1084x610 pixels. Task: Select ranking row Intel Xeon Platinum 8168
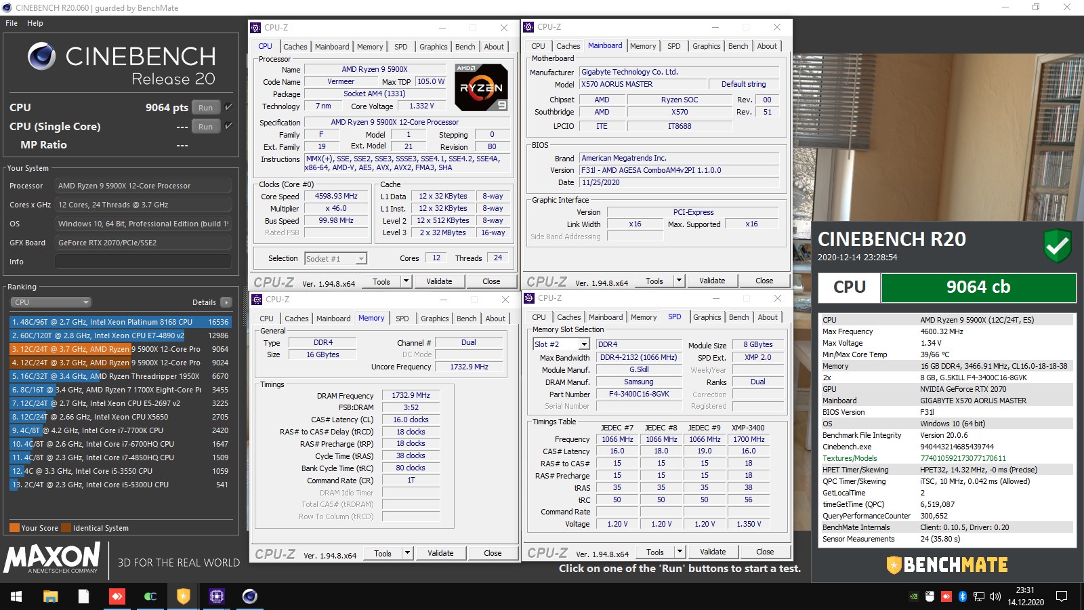[x=121, y=322]
